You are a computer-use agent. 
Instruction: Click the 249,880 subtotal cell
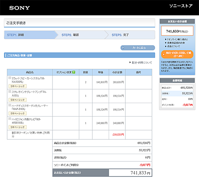click(x=117, y=123)
